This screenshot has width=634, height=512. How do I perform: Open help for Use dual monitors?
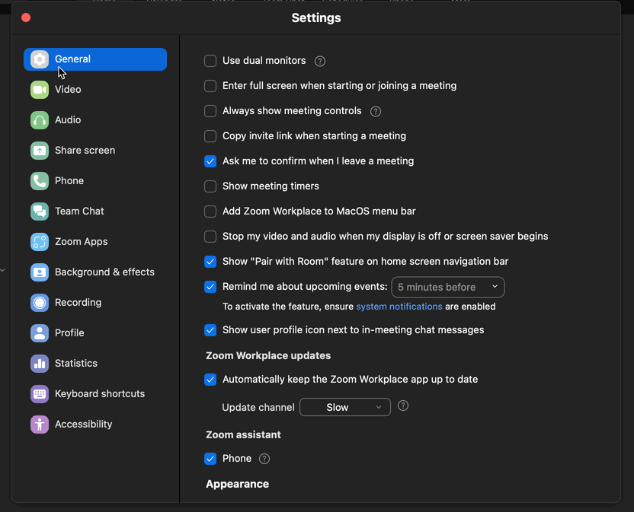click(x=319, y=61)
